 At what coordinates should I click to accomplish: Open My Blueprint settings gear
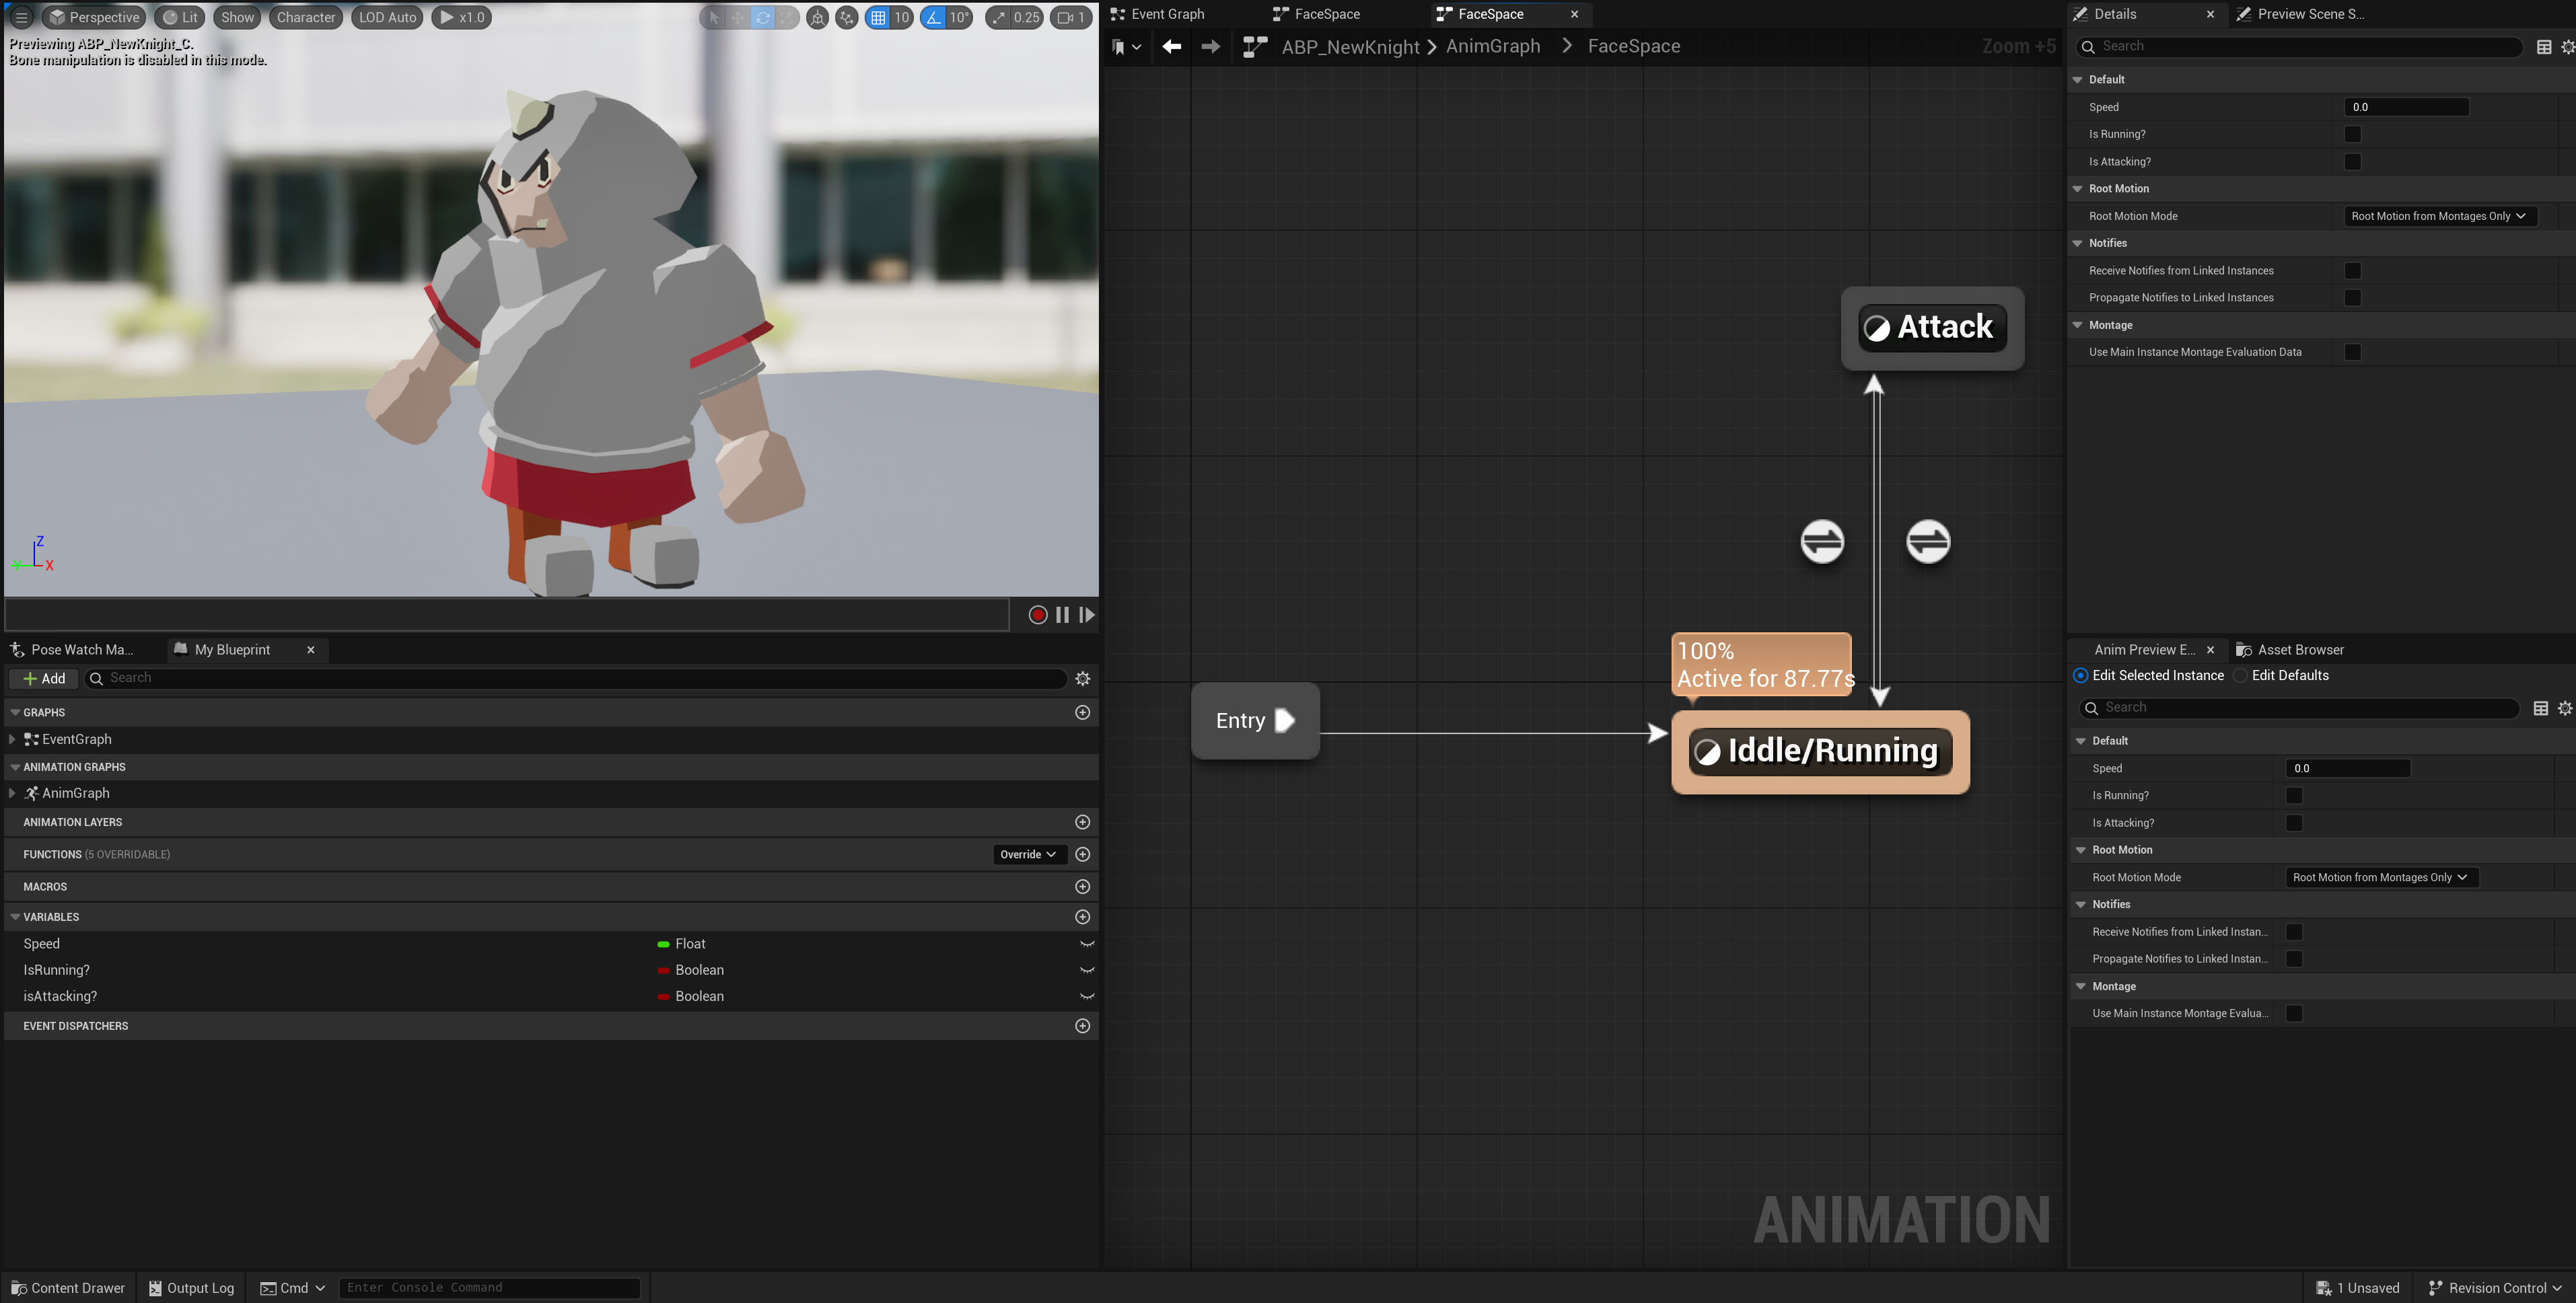[x=1082, y=678]
